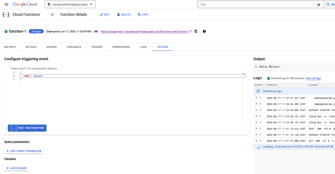Viewport: 335px width, 174px height.
Task: Click the Copy function button
Action: point(143,15)
